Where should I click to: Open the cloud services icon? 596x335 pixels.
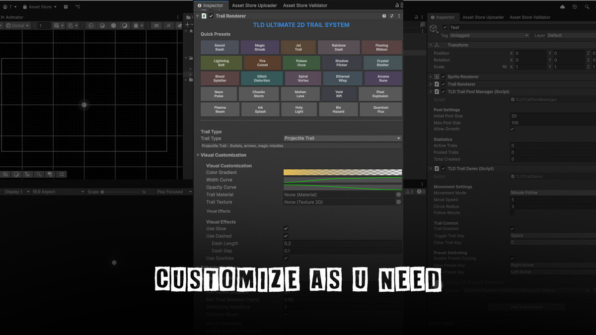562,7
